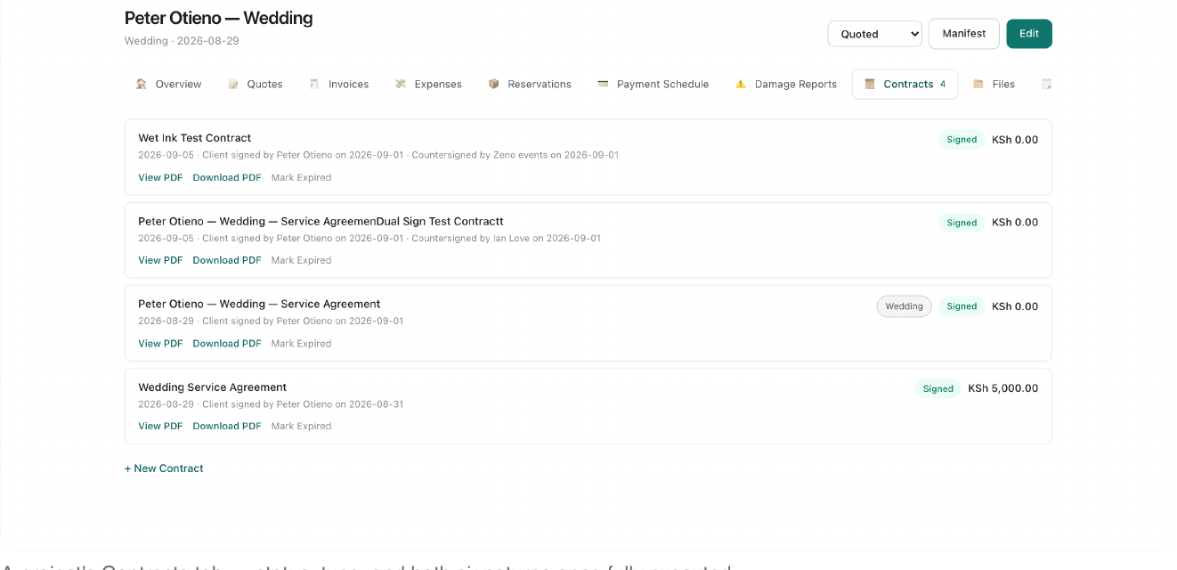The height and width of the screenshot is (570, 1177).
Task: View PDF for Dual Sign Test Contract
Action: [160, 260]
